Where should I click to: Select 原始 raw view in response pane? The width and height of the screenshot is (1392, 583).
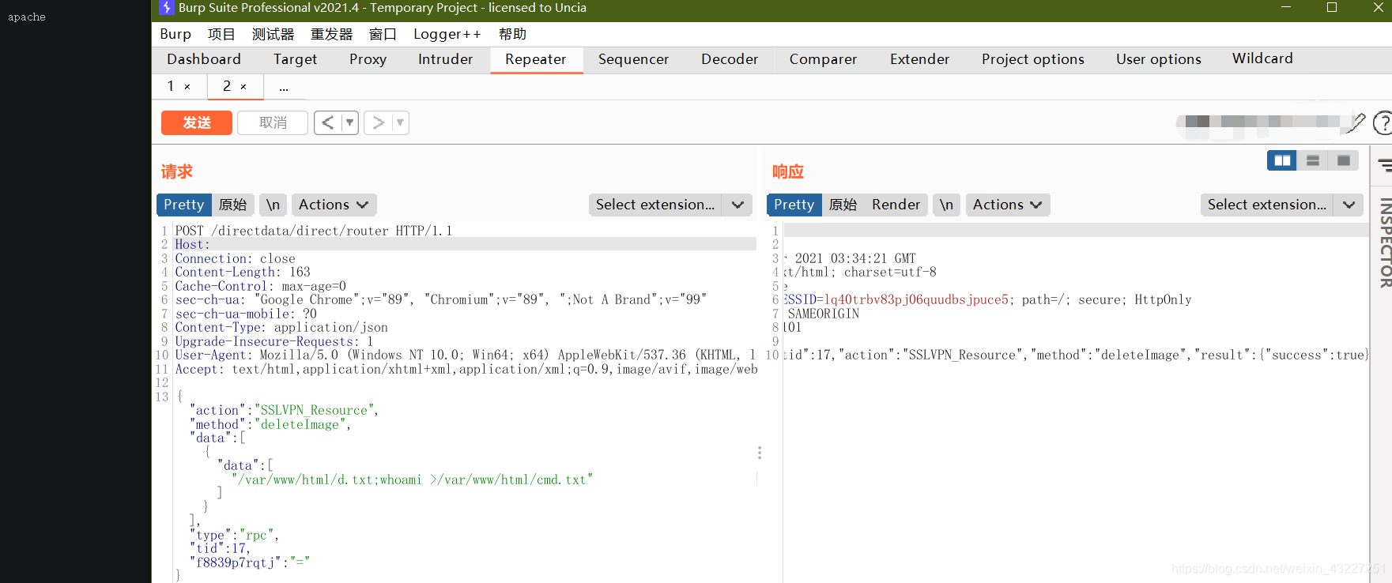[x=843, y=205]
